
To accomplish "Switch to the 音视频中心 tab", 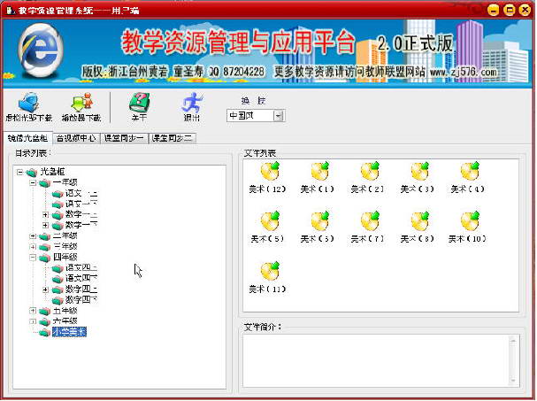I will 76,138.
